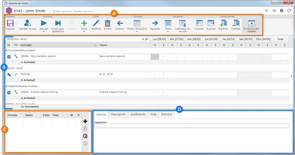The height and width of the screenshot is (155, 295).
Task: Add time entry with plus icon
Action: tap(85, 121)
